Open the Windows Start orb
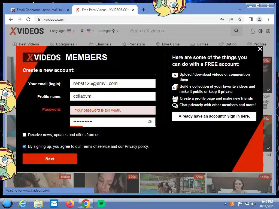 click(x=7, y=204)
